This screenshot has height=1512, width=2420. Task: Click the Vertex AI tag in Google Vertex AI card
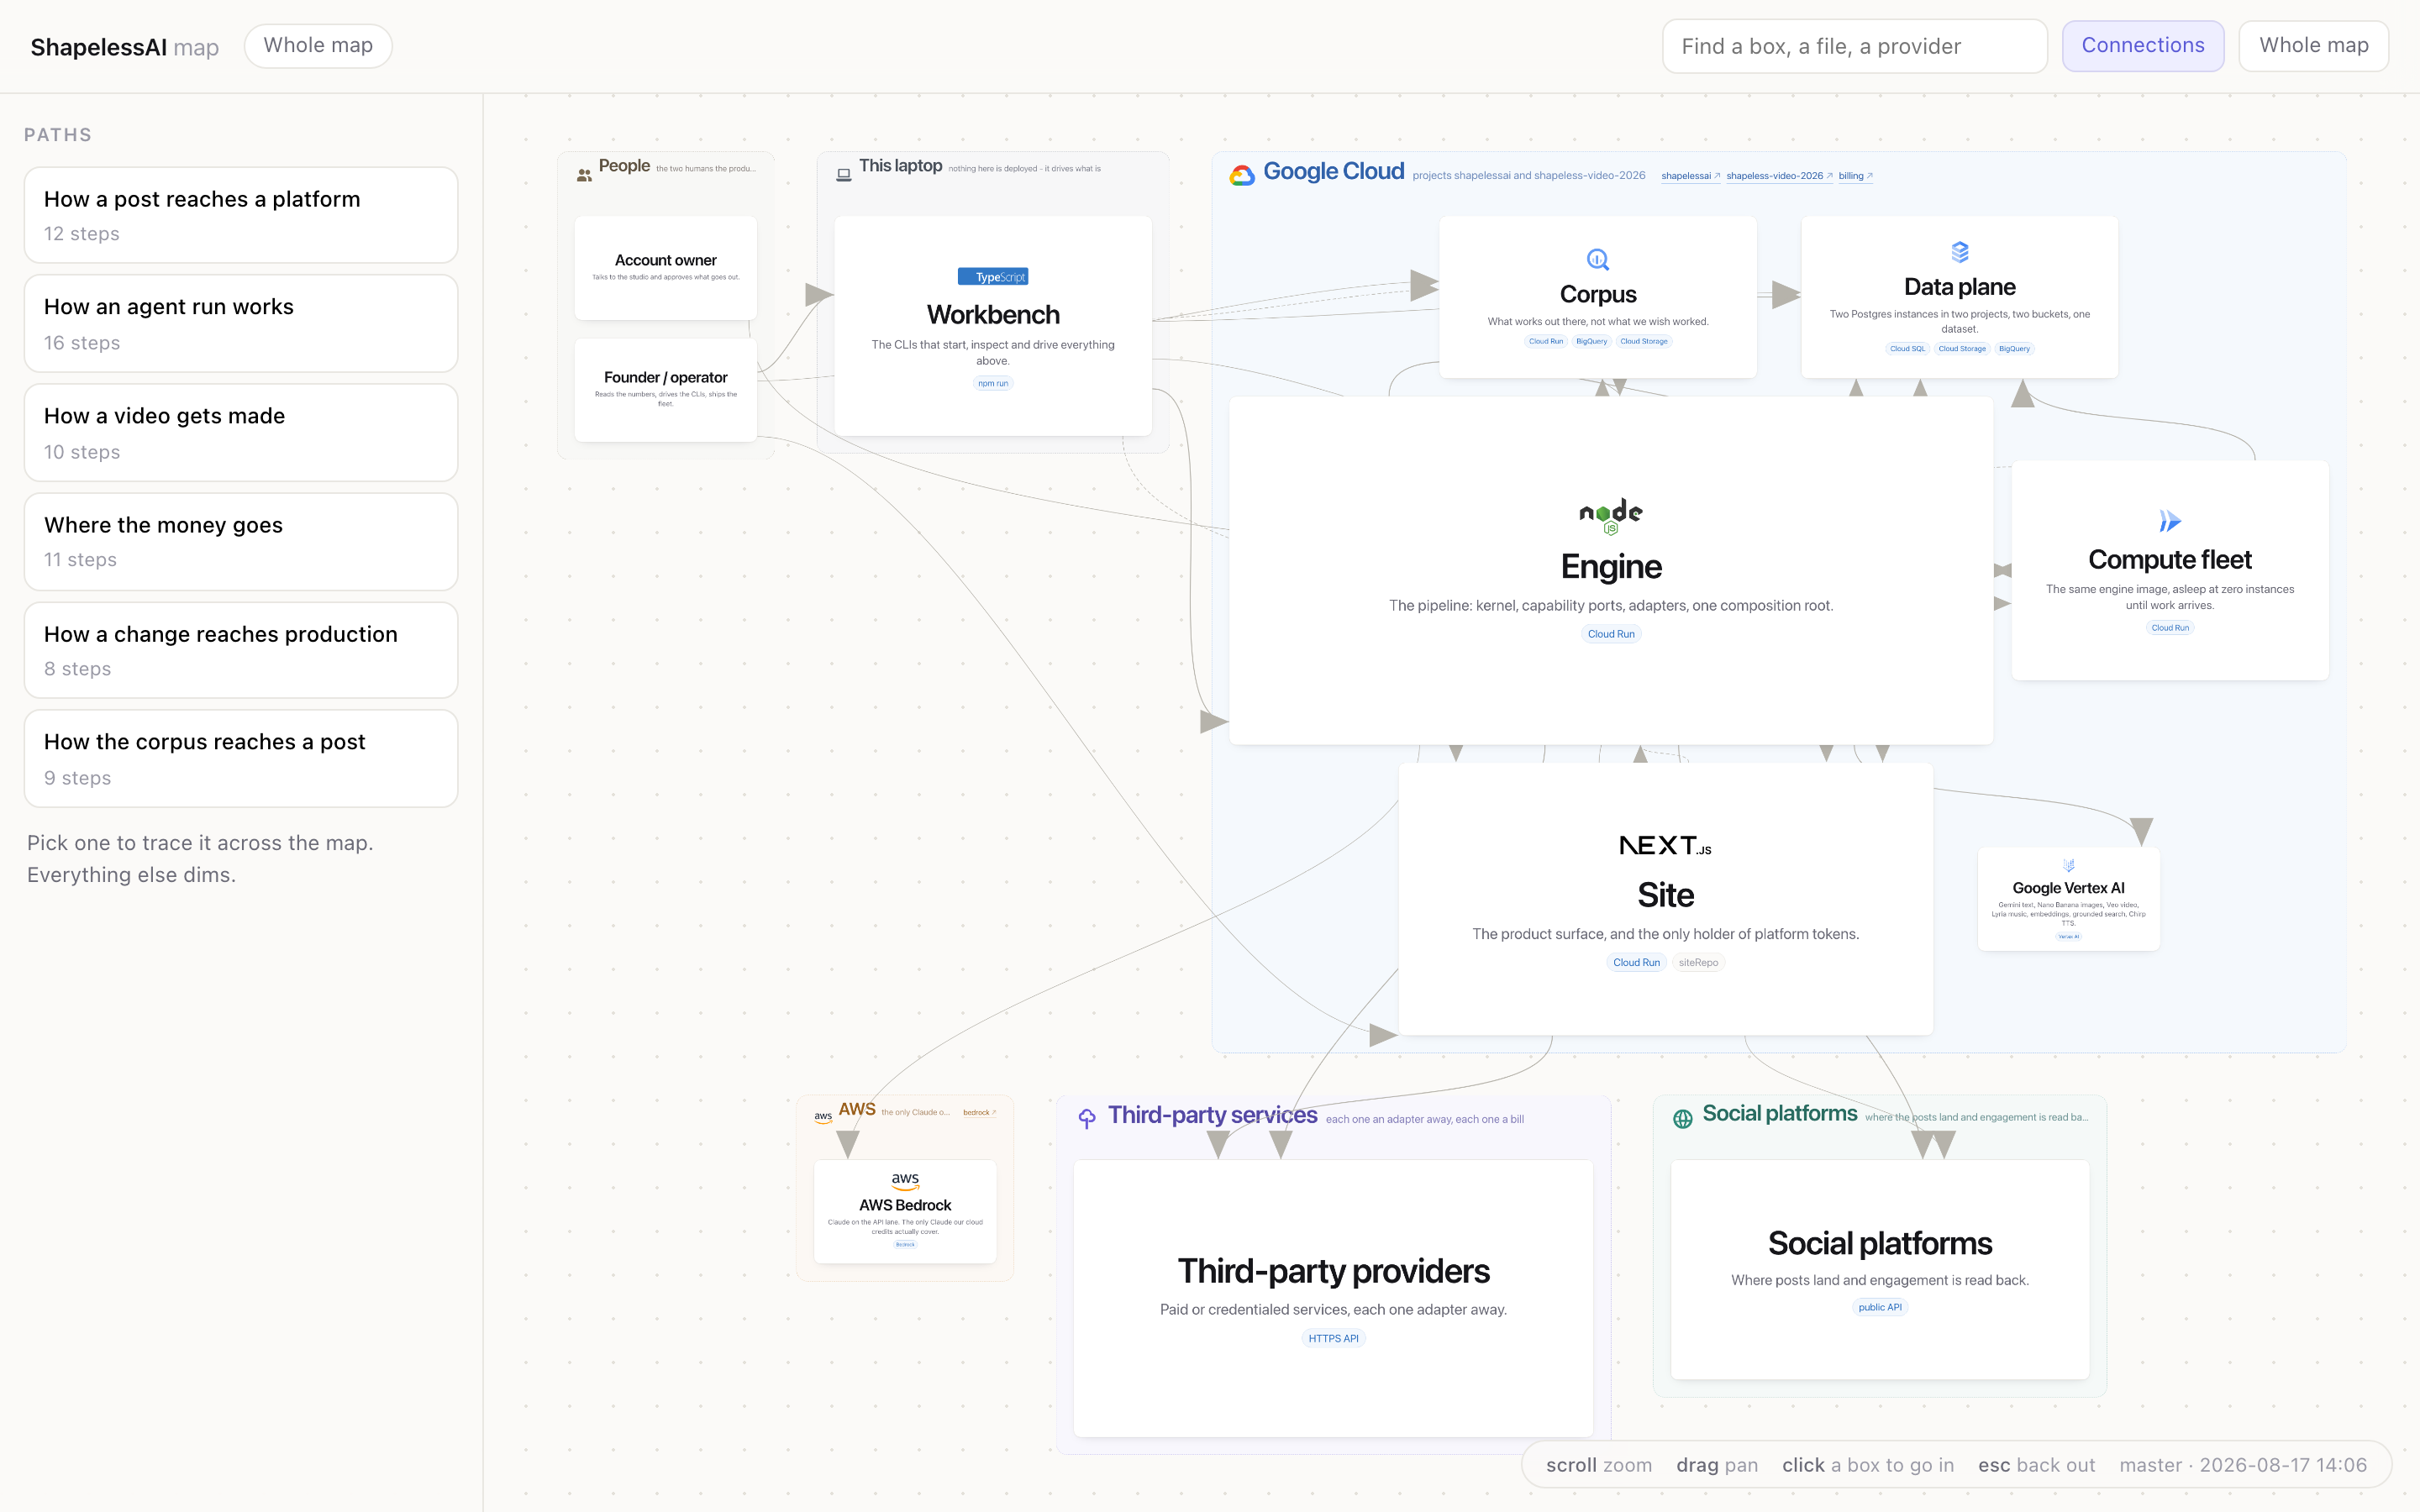coord(2068,937)
